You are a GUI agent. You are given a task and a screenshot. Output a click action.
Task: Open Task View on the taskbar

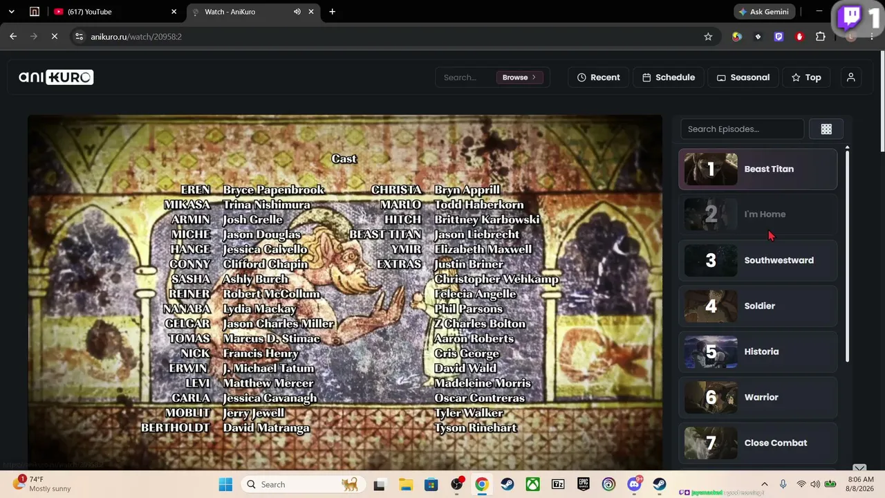point(379,485)
